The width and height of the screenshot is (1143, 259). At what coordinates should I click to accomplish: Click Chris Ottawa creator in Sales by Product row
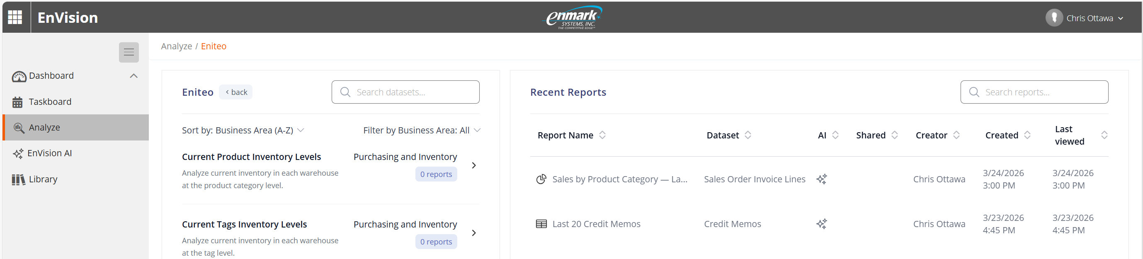tap(939, 179)
